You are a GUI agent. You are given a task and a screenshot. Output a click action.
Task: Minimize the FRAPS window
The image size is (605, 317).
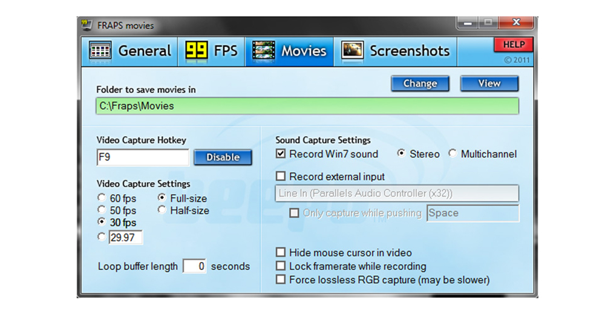click(x=468, y=23)
